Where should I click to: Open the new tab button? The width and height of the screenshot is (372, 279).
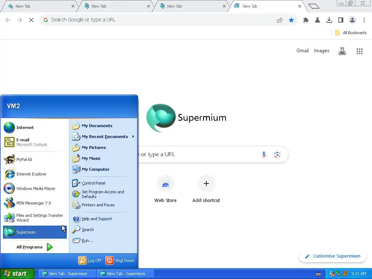(x=314, y=6)
